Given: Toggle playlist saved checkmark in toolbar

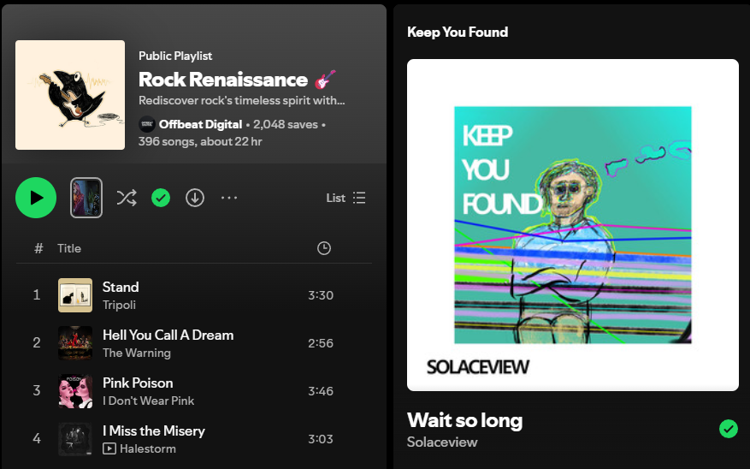Looking at the screenshot, I should pyautogui.click(x=161, y=198).
